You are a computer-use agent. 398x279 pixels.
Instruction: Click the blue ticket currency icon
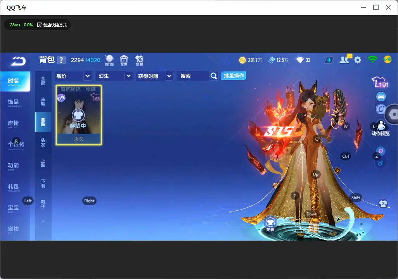pyautogui.click(x=272, y=60)
